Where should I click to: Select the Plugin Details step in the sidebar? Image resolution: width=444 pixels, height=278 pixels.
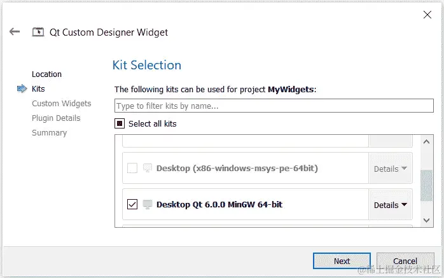pos(56,118)
